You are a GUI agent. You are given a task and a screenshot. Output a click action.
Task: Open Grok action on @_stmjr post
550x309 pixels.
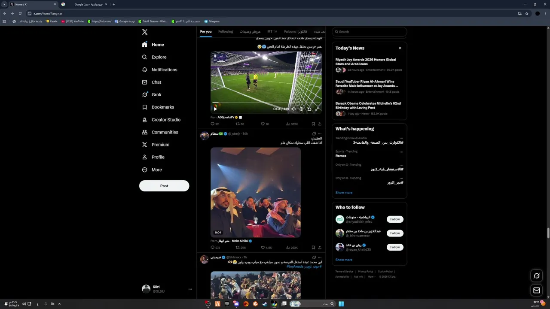[314, 134]
